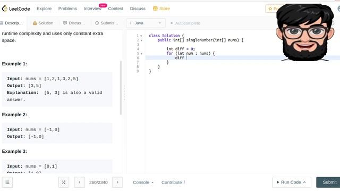Go to the previous problem
Viewport: 340px width, 191px height.
(79, 183)
